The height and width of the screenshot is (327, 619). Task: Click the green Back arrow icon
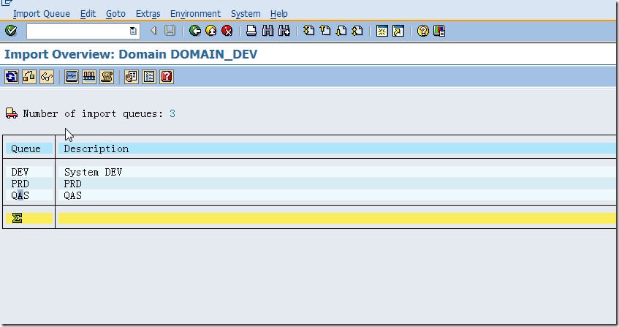[x=195, y=31]
